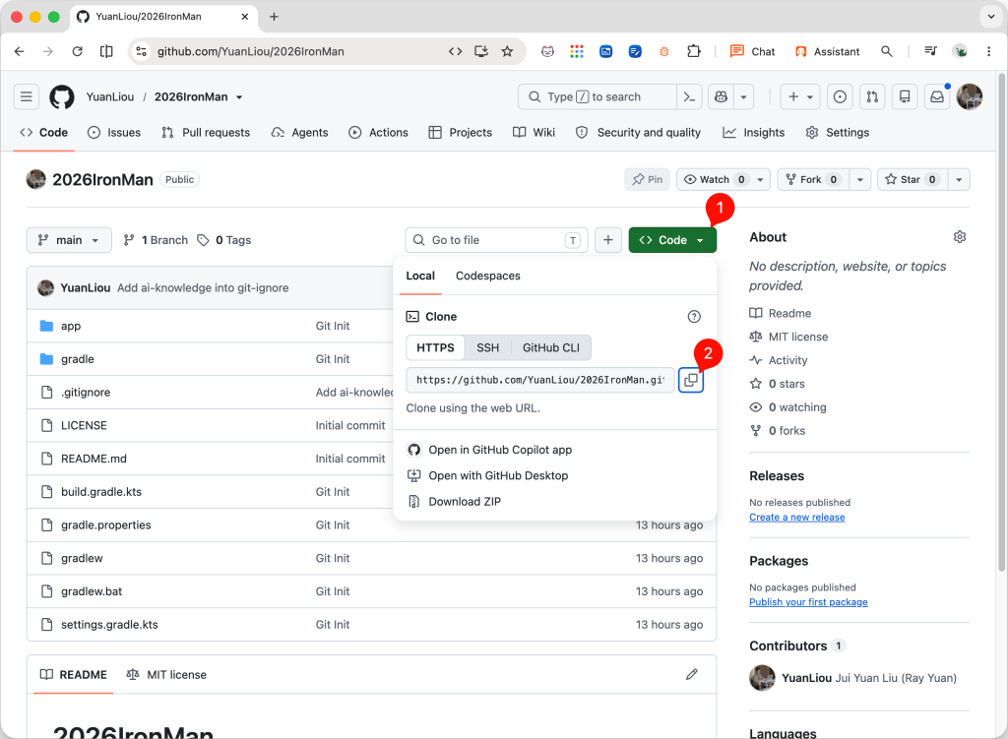Select the GitHub CLI clone option
This screenshot has height=739, width=1008.
(551, 347)
